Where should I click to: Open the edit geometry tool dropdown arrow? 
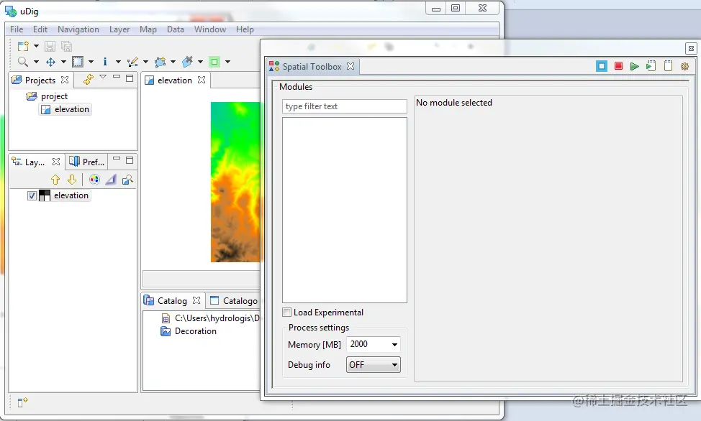tap(145, 62)
